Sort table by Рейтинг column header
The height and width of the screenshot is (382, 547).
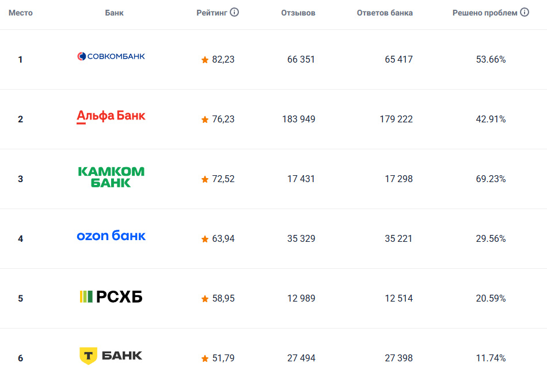click(x=212, y=13)
